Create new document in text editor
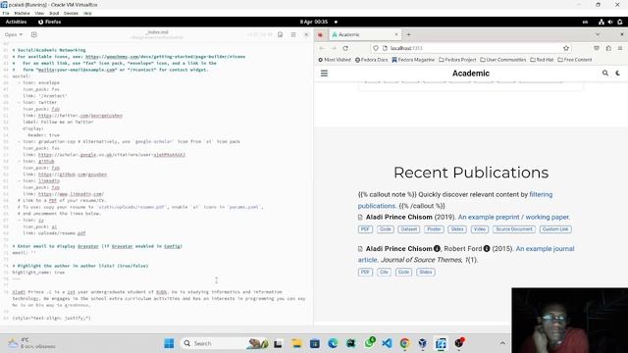The width and height of the screenshot is (628, 353). click(34, 35)
